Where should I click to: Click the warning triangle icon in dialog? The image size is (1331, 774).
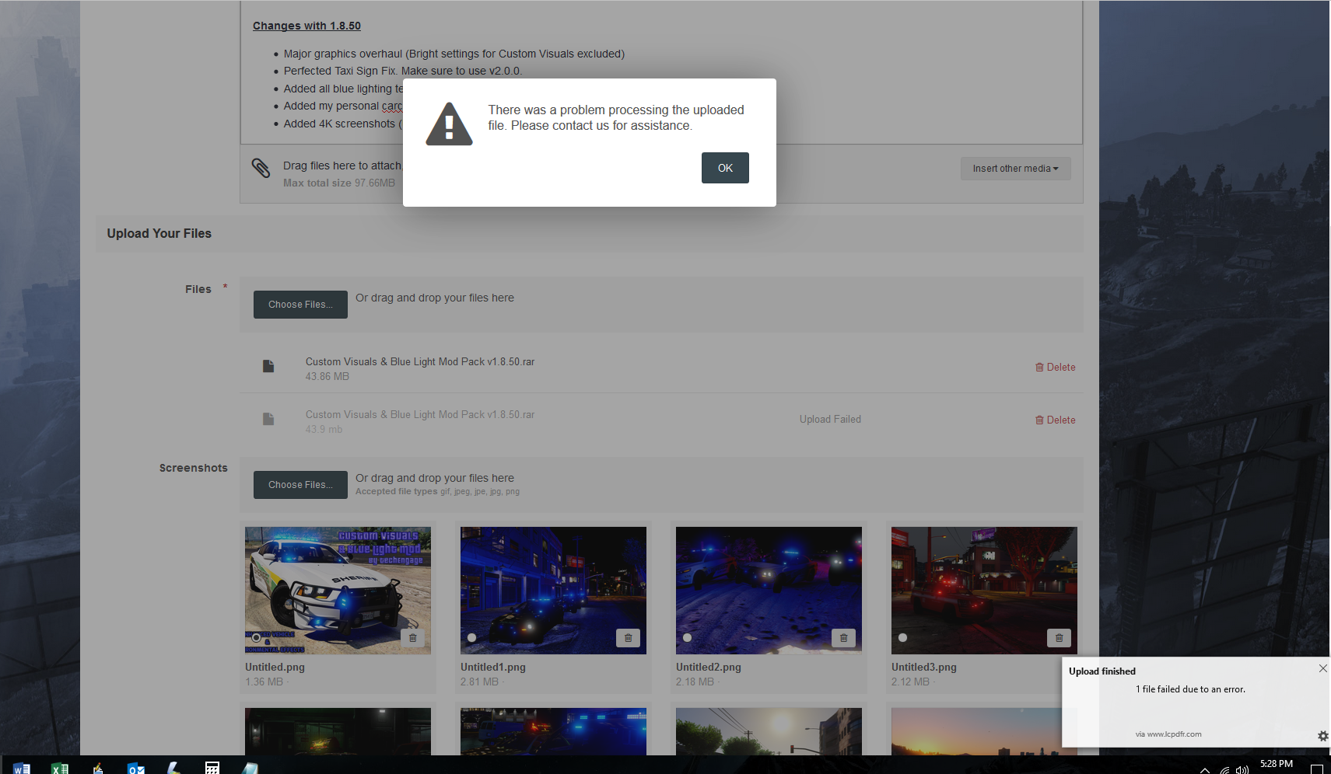click(449, 124)
